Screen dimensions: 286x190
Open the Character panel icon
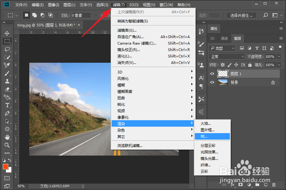(x=201, y=78)
